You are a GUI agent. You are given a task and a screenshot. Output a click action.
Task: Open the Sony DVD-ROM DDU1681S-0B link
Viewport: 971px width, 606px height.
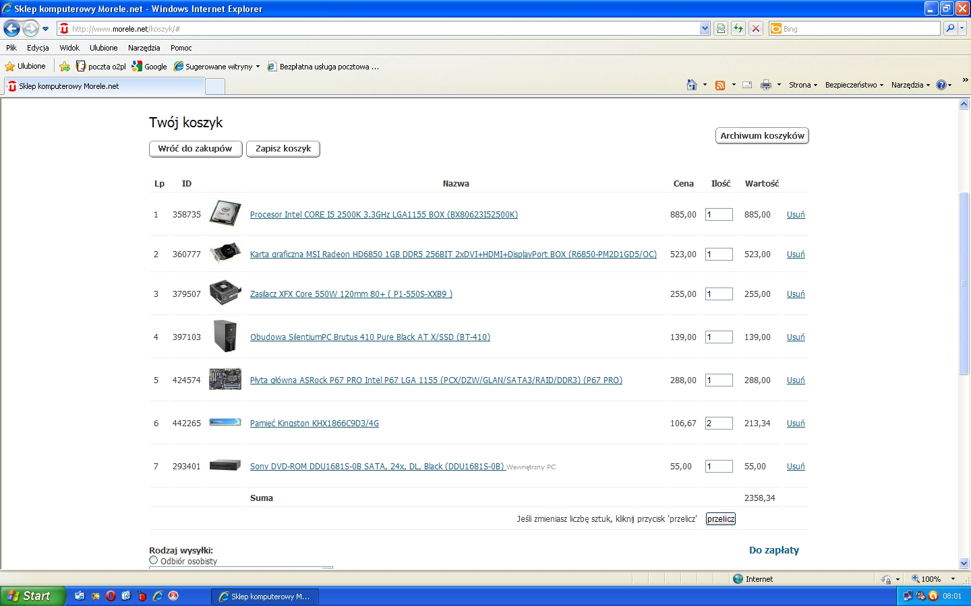point(378,467)
